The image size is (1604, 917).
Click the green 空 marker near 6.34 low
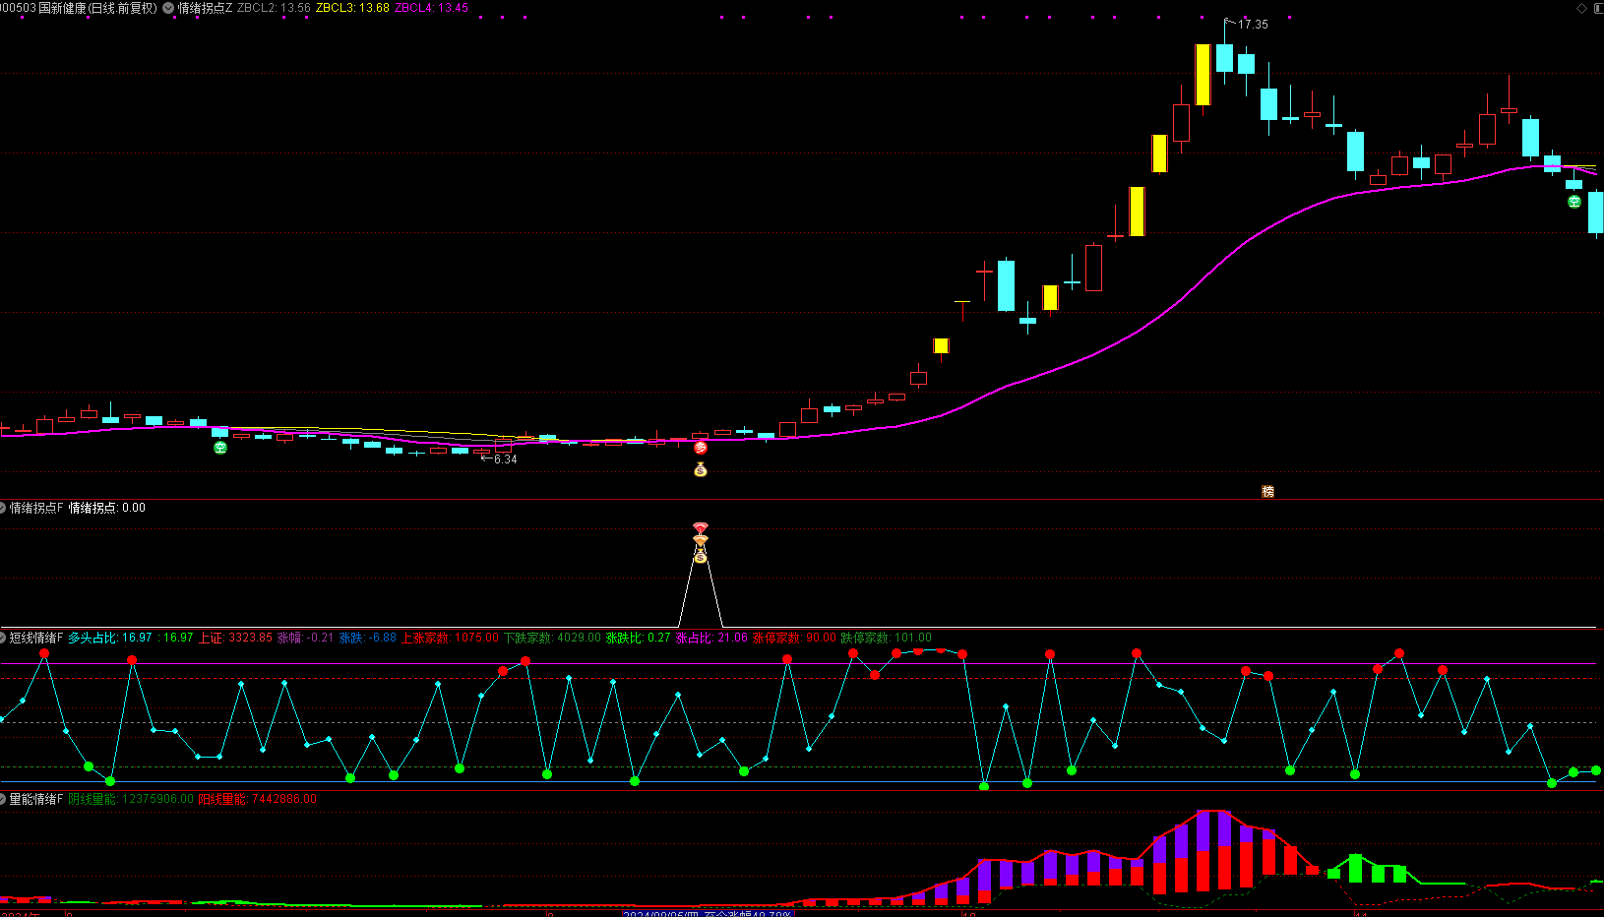point(220,448)
